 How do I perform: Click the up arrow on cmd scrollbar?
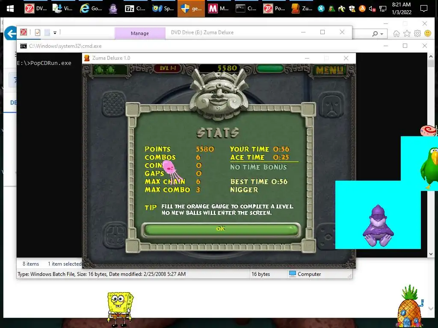point(431,57)
